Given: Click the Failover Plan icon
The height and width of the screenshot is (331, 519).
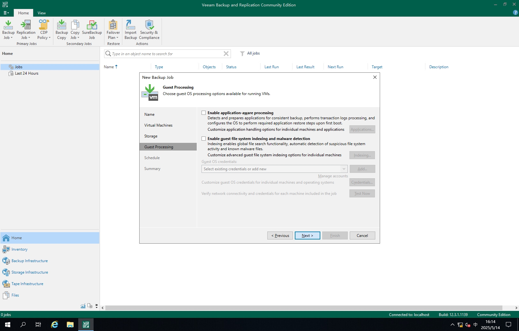Looking at the screenshot, I should point(113,26).
